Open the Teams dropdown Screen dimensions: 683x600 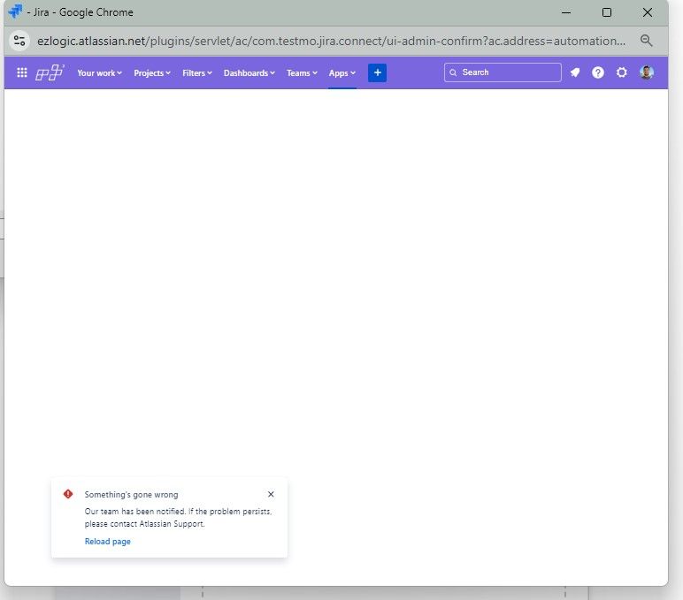pos(302,73)
